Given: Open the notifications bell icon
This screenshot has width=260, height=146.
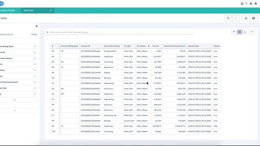Looking at the screenshot, I should tap(256, 4).
